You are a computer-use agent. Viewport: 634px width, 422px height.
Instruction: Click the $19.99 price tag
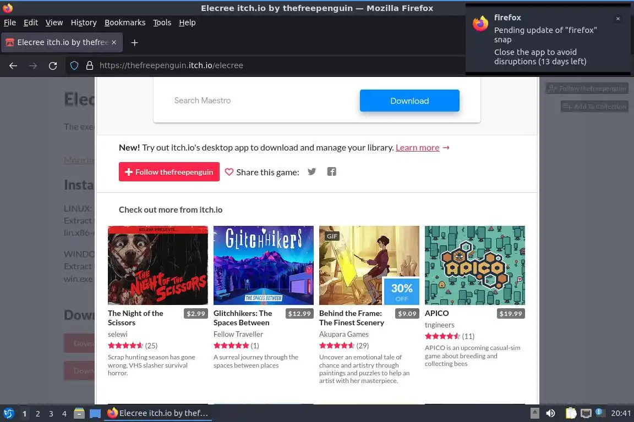pyautogui.click(x=511, y=314)
